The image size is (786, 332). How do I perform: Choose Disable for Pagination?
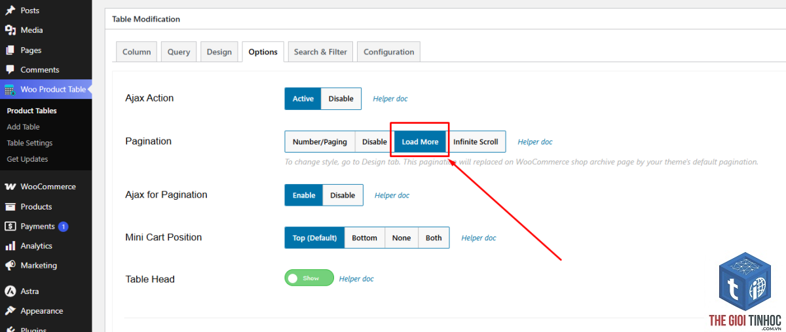tap(375, 141)
